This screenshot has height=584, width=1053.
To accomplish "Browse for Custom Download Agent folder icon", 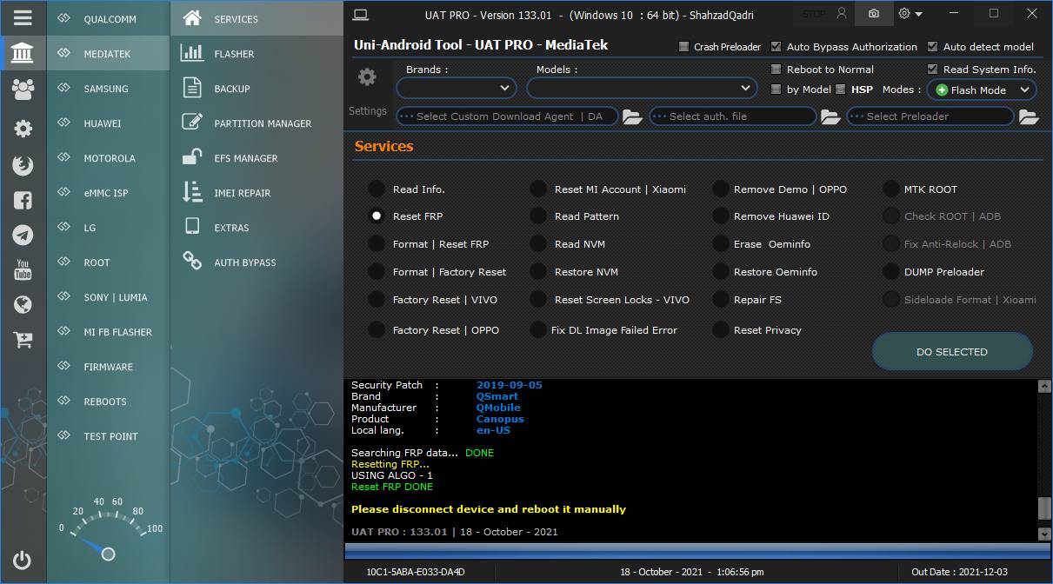I will click(632, 116).
